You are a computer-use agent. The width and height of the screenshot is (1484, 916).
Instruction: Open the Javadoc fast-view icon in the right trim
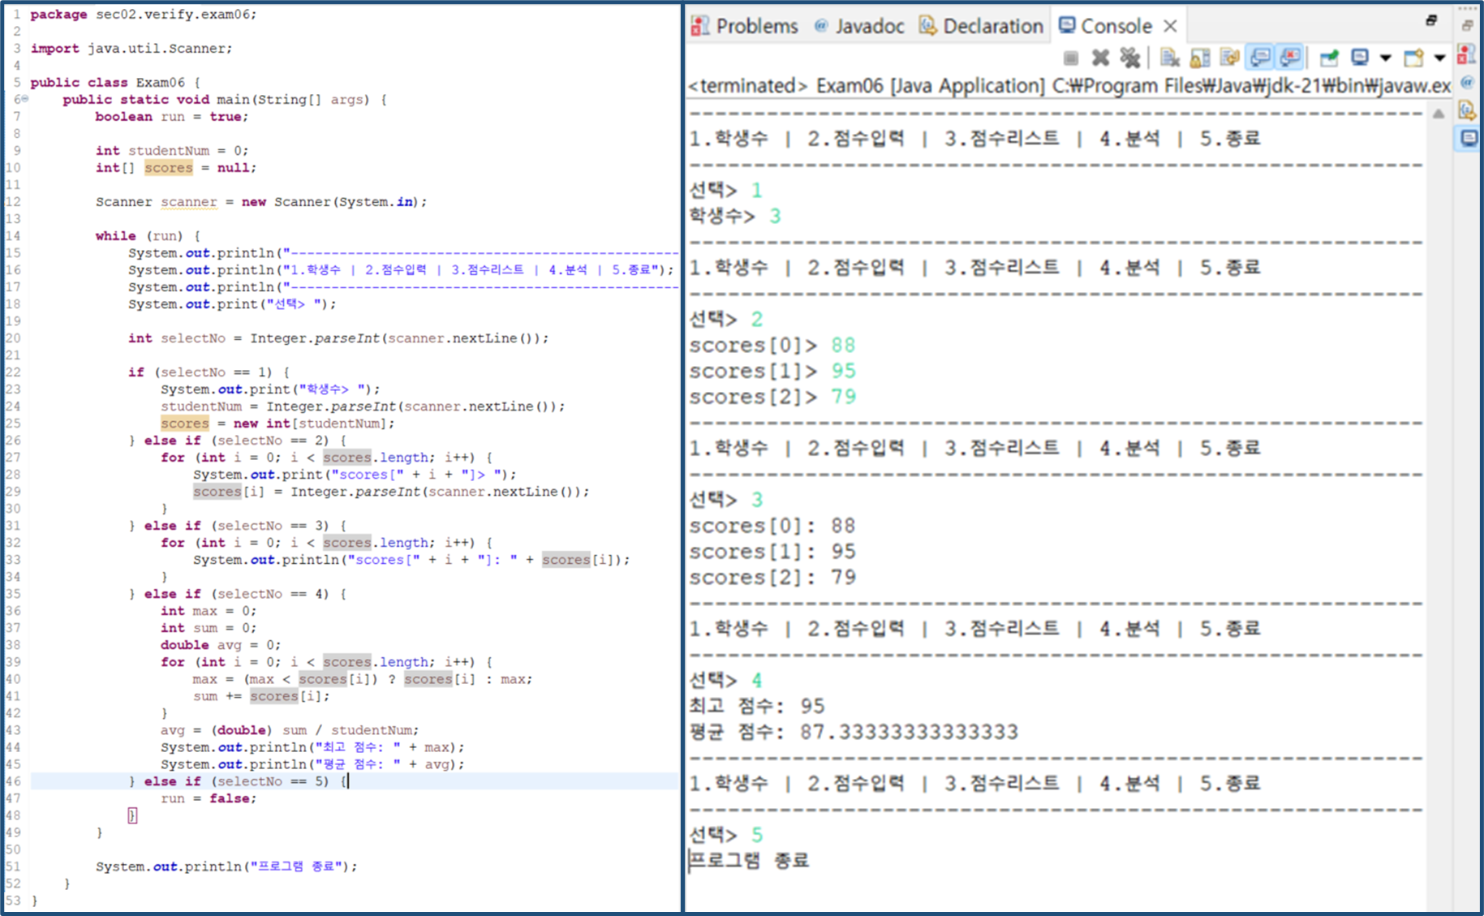point(1467,82)
